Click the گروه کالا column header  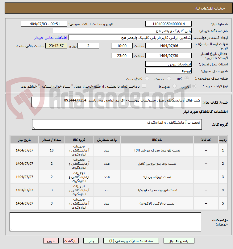coord(79,140)
